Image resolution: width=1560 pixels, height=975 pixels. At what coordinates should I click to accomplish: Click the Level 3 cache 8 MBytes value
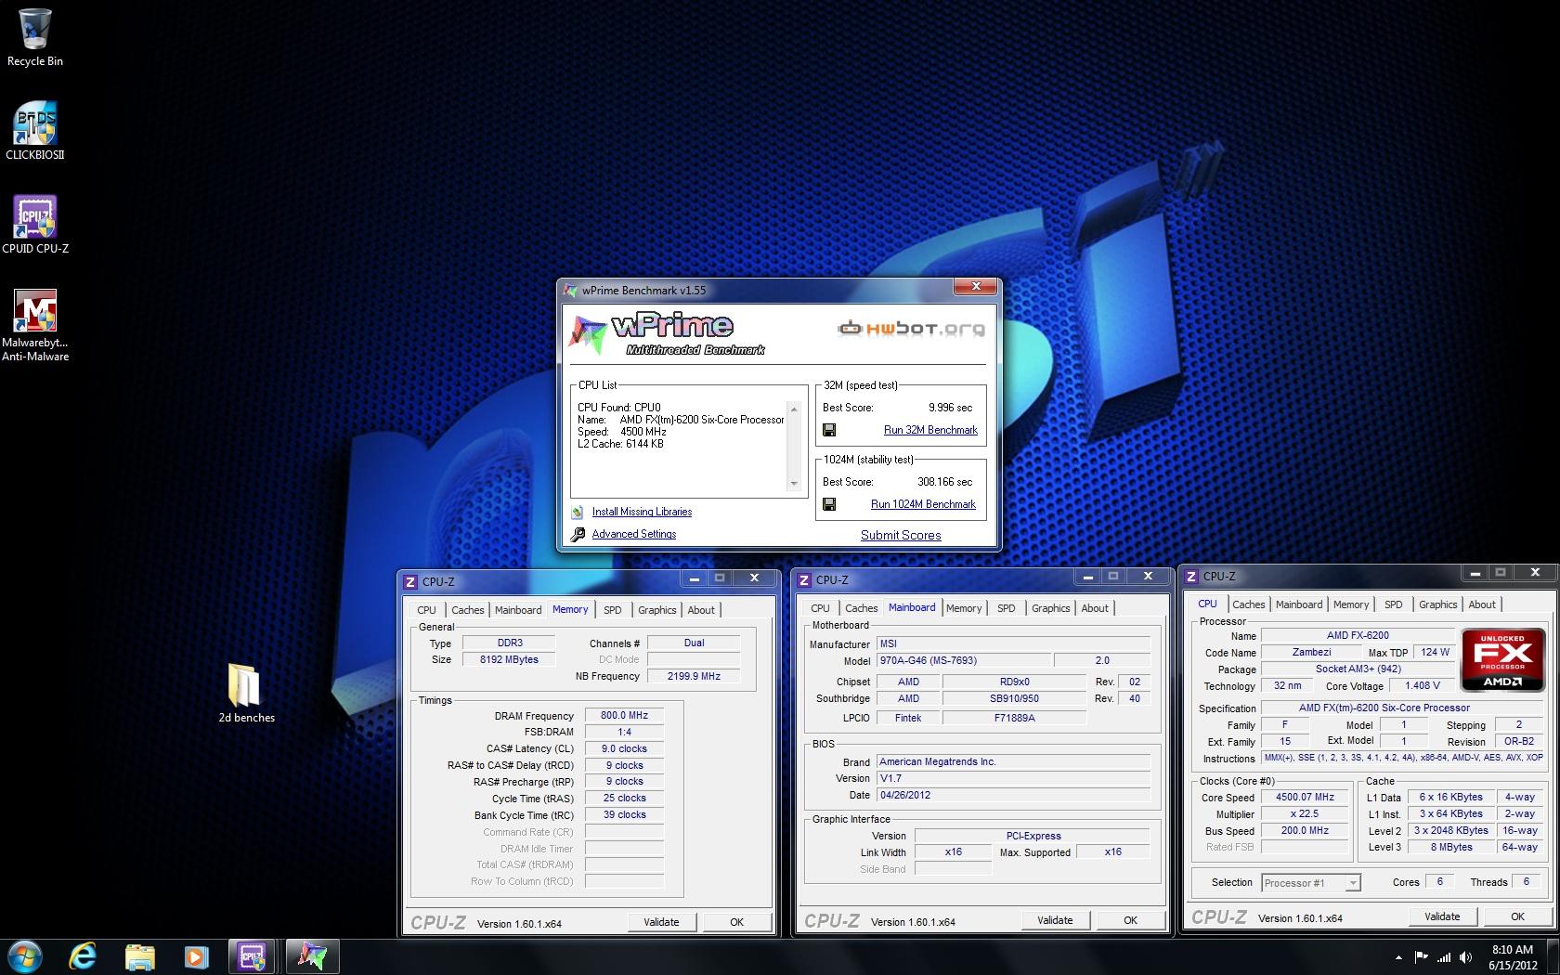(1450, 847)
